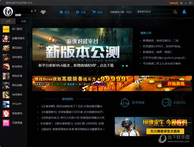The height and width of the screenshot is (147, 194).
Task: Open the PPSSPP emulator icon
Action: 6,104
